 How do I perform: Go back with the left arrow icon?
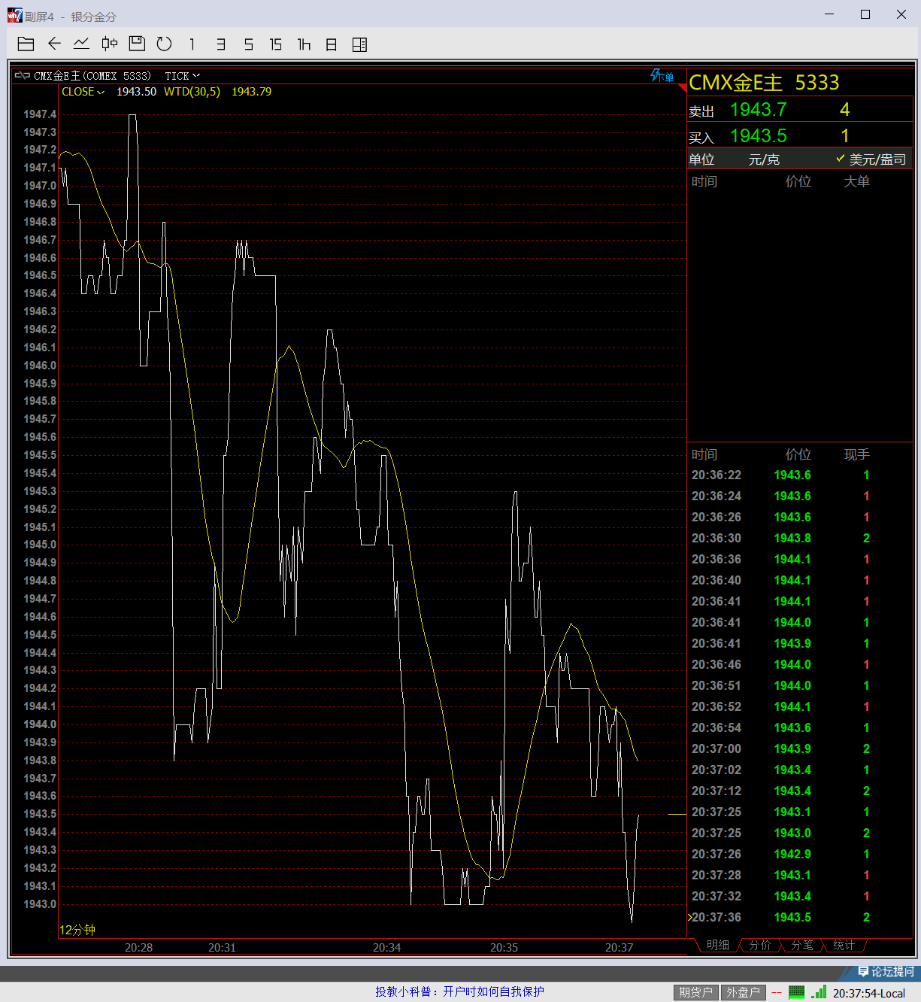pyautogui.click(x=54, y=44)
